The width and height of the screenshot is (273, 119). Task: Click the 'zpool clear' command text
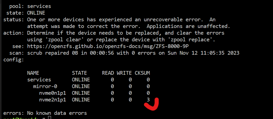(x=63, y=40)
